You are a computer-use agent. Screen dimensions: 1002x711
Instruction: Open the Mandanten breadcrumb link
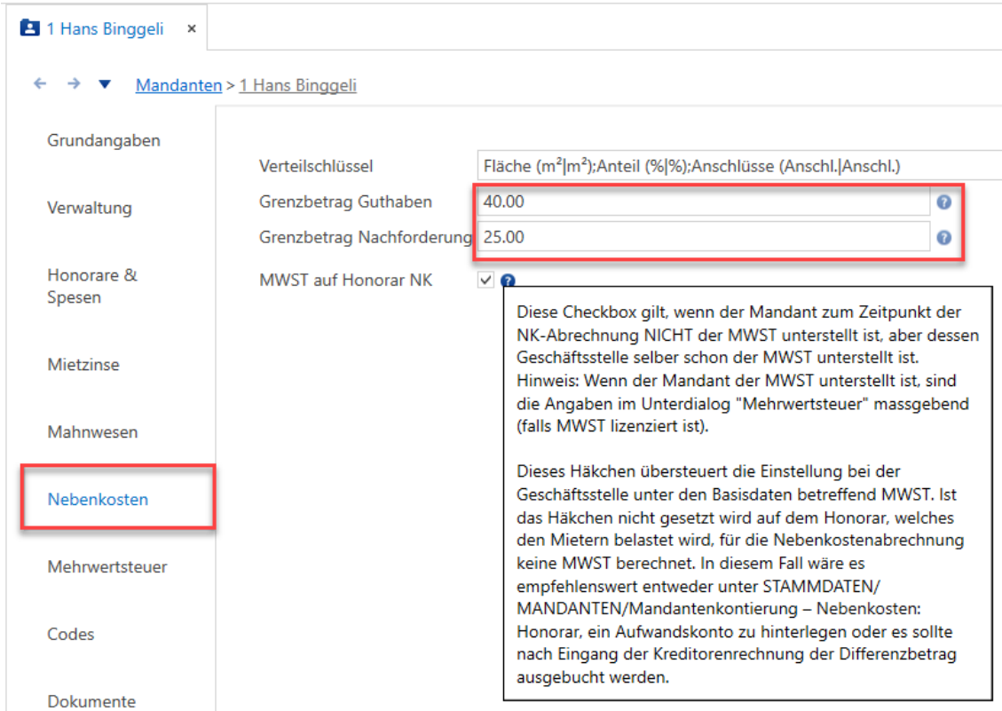[x=179, y=85]
